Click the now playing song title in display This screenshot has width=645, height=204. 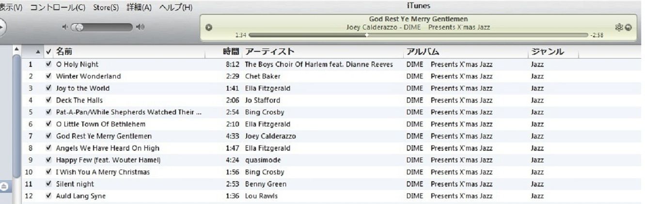coord(418,19)
